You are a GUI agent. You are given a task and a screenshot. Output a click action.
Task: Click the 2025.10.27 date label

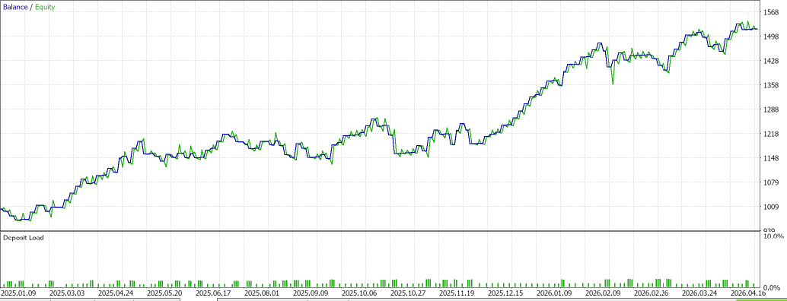point(407,293)
